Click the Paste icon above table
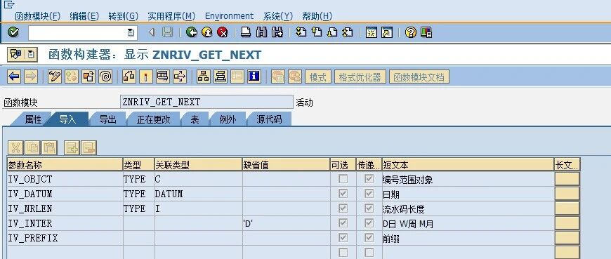This screenshot has width=611, height=259. 49,148
